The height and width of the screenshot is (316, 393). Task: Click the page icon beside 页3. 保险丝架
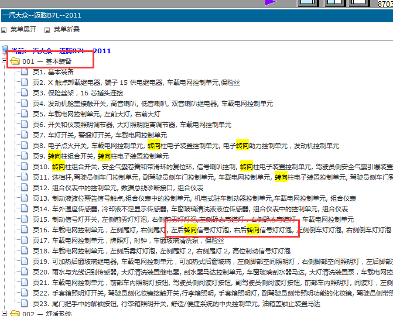click(25, 93)
